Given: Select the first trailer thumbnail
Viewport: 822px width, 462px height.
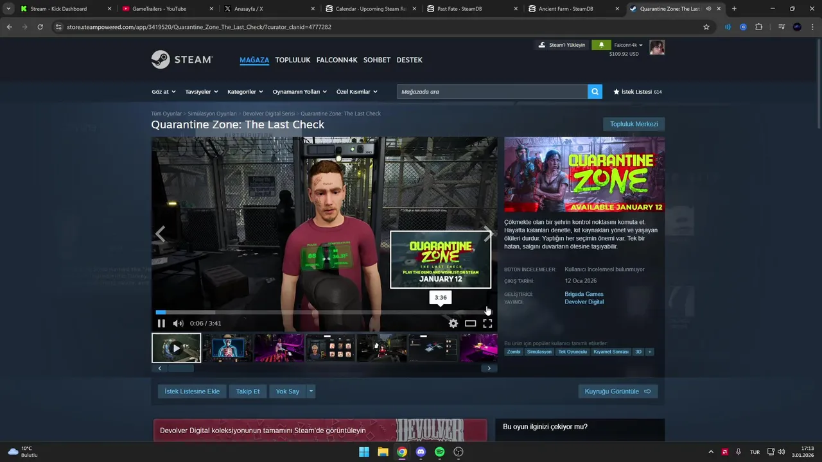Looking at the screenshot, I should [177, 348].
